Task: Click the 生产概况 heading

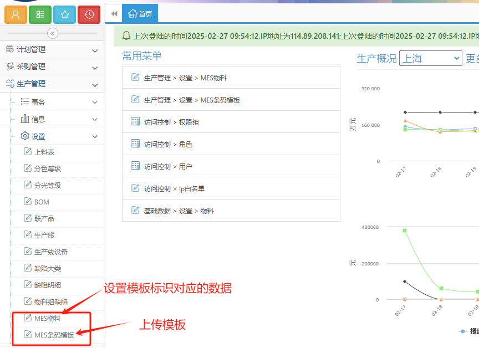Action: [376, 58]
